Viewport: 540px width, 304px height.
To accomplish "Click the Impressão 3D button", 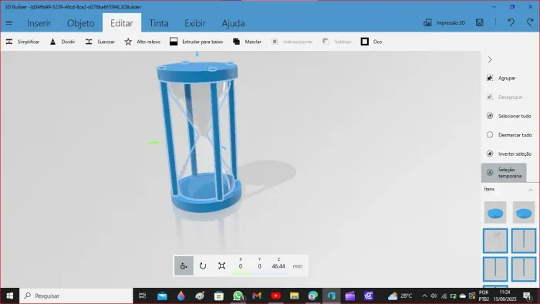I will [x=444, y=22].
